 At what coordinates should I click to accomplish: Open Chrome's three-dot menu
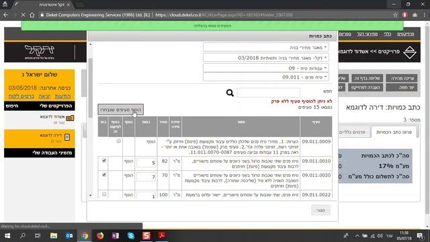(424, 15)
